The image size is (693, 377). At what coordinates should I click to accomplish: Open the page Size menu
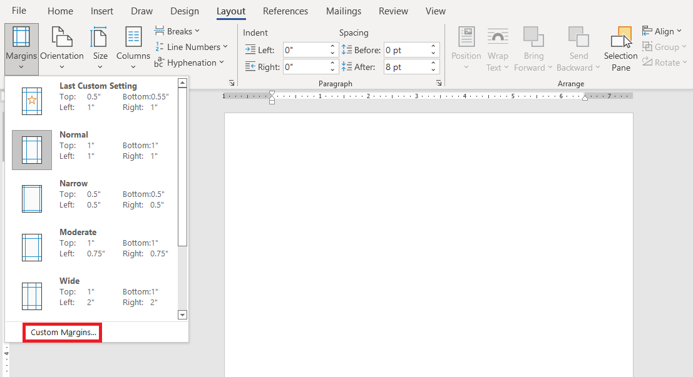click(x=100, y=49)
